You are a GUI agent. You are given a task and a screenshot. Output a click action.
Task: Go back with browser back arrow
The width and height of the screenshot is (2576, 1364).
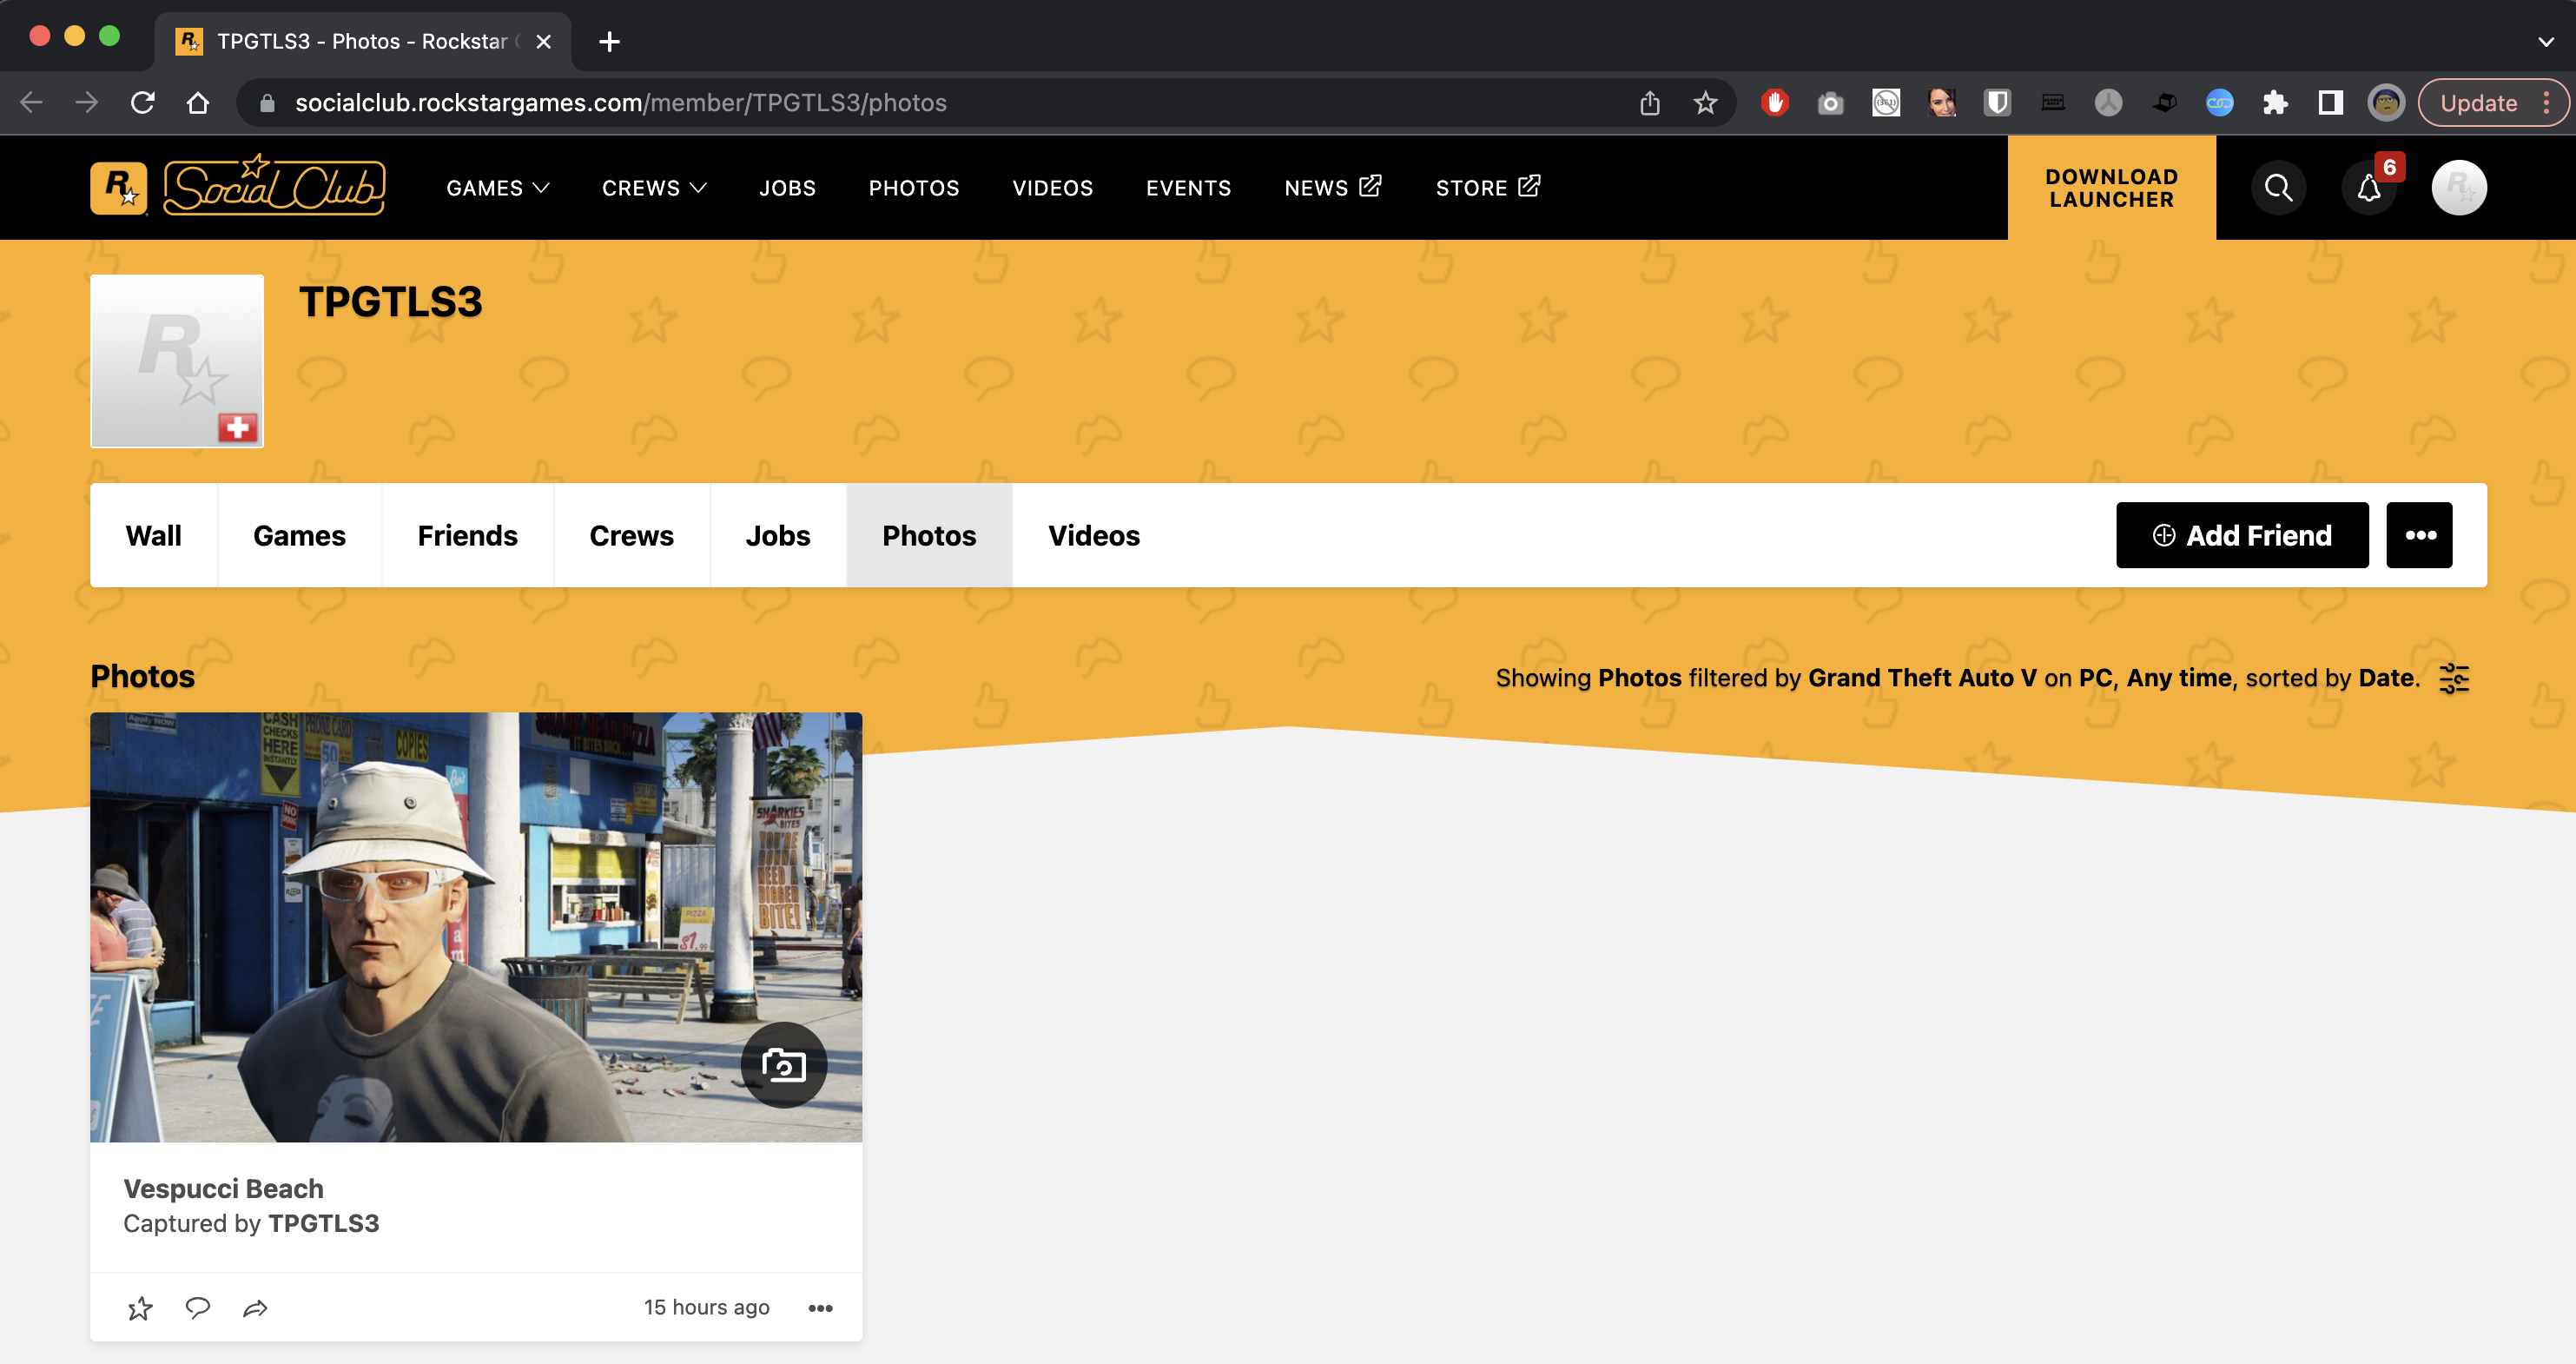click(x=32, y=102)
